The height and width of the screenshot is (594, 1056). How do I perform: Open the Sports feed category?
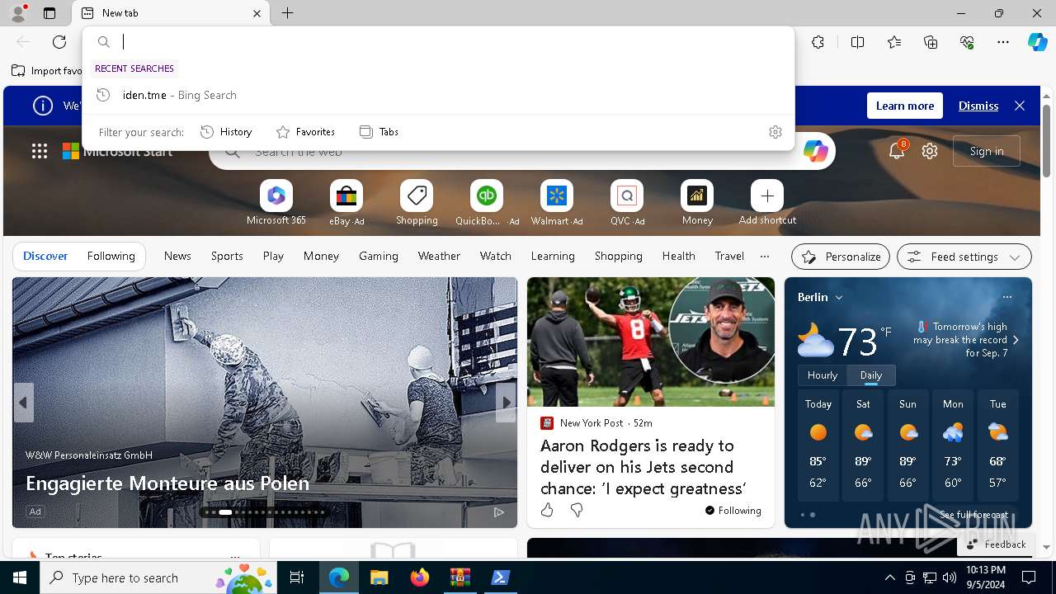(x=227, y=257)
